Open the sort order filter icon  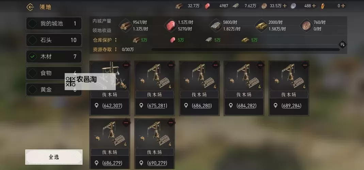(x=343, y=44)
